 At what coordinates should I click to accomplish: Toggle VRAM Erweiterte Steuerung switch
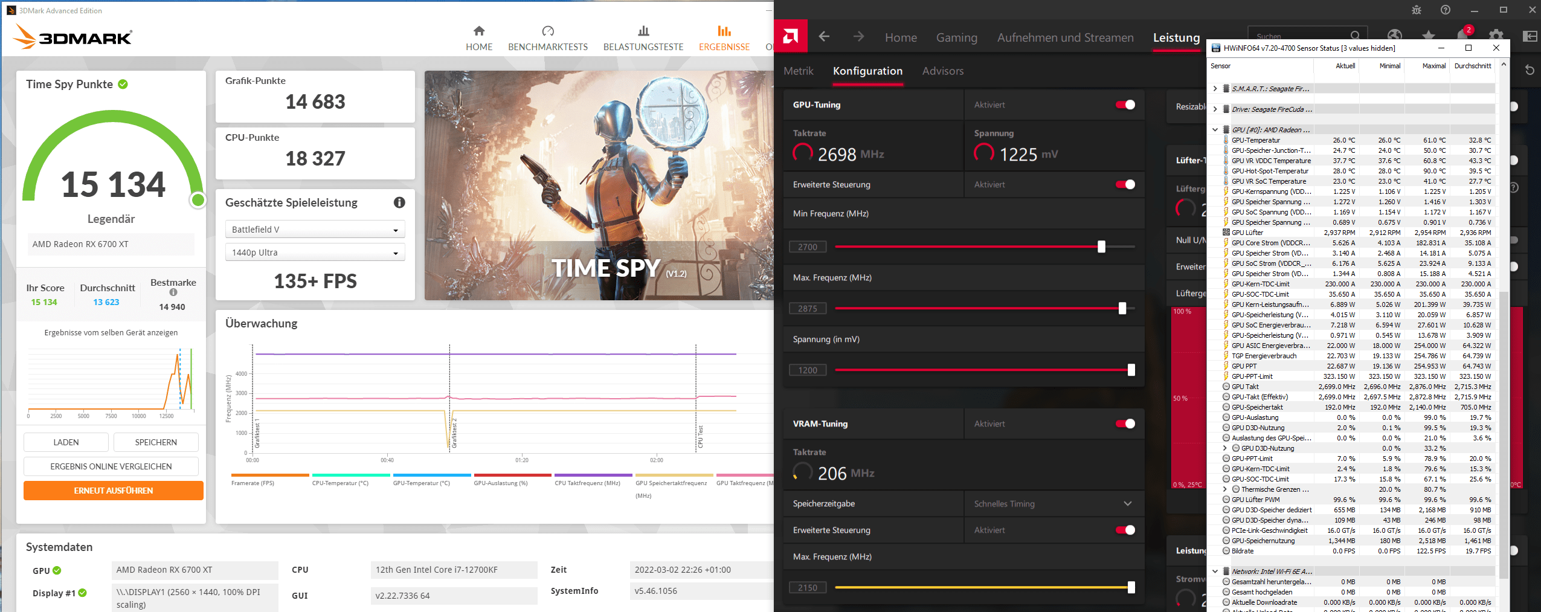click(1125, 530)
